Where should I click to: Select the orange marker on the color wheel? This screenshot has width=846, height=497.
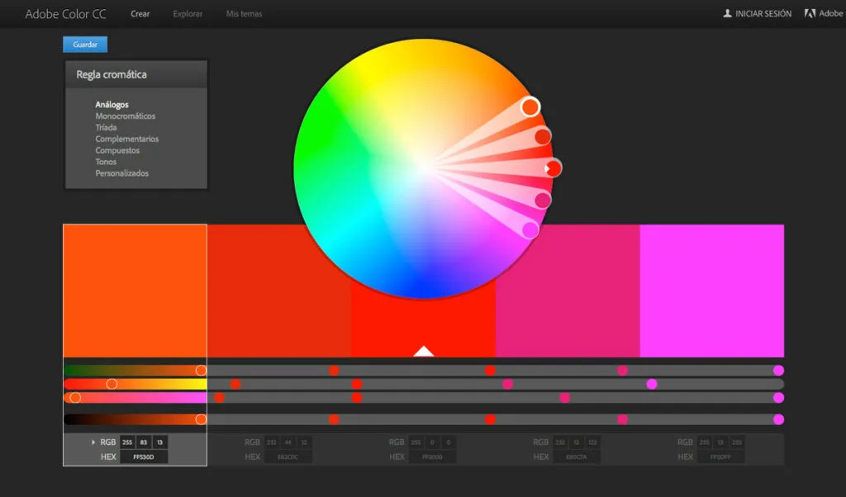(x=530, y=106)
